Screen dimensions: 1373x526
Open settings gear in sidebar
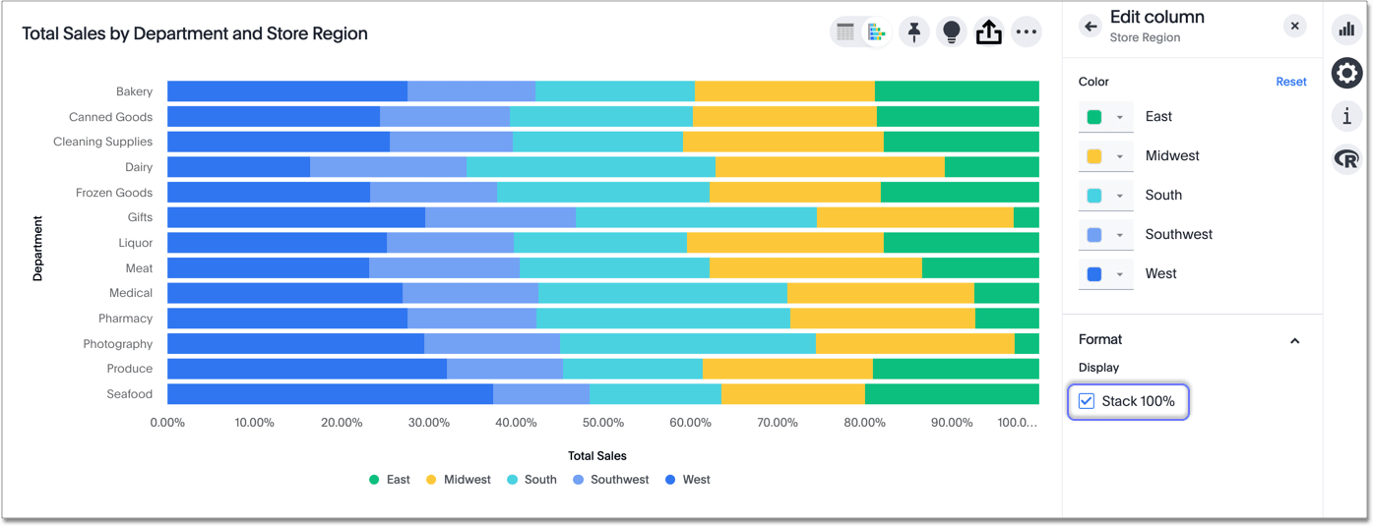(x=1346, y=73)
